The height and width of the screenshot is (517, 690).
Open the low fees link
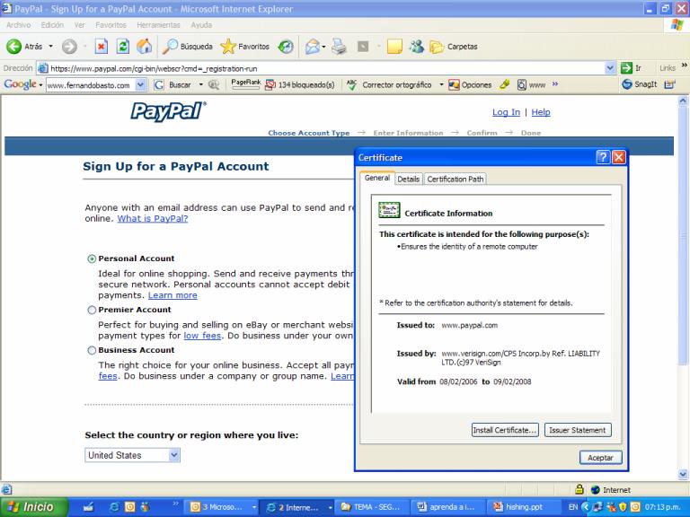[202, 336]
